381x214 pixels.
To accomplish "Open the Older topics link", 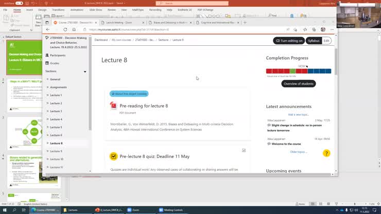I will coord(298,152).
